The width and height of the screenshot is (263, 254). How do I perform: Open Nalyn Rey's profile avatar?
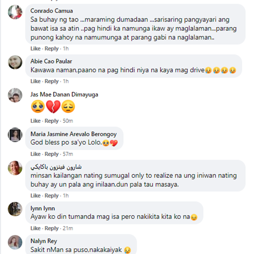click(15, 242)
